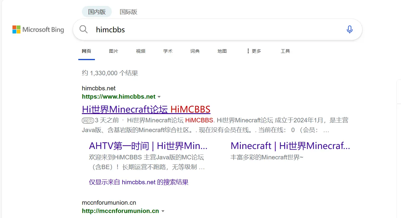The image size is (401, 218).
Task: Open 图片 image search
Action: click(x=114, y=51)
